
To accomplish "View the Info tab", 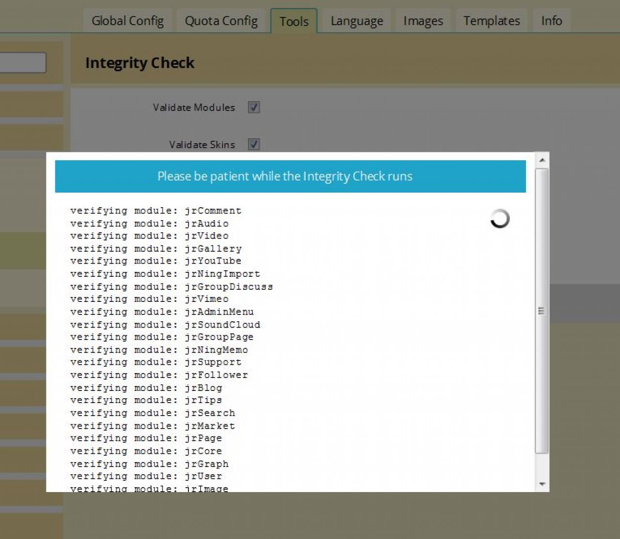I will coord(551,21).
